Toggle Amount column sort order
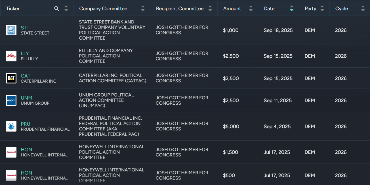This screenshot has height=185, width=370. (x=251, y=8)
